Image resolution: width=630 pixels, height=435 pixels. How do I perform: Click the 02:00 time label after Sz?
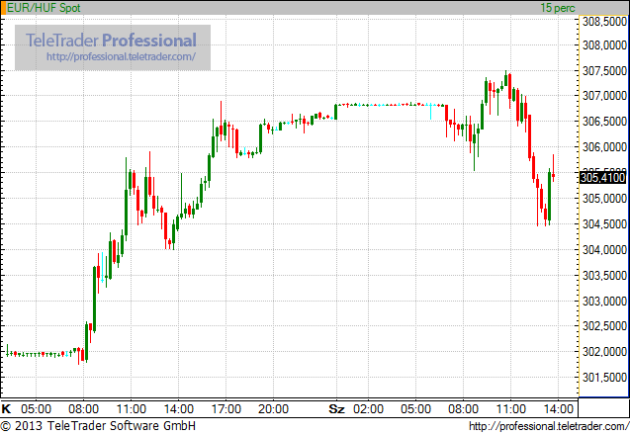369,409
